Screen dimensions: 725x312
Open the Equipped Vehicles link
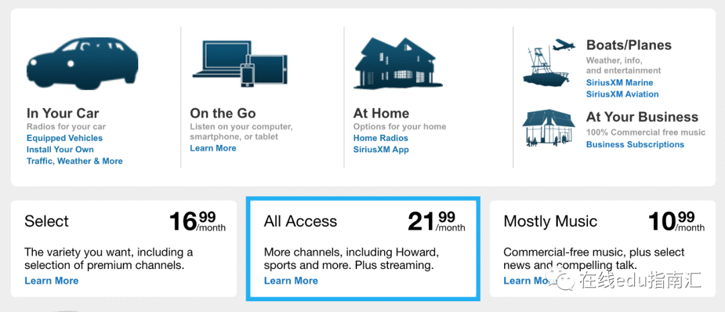[64, 138]
